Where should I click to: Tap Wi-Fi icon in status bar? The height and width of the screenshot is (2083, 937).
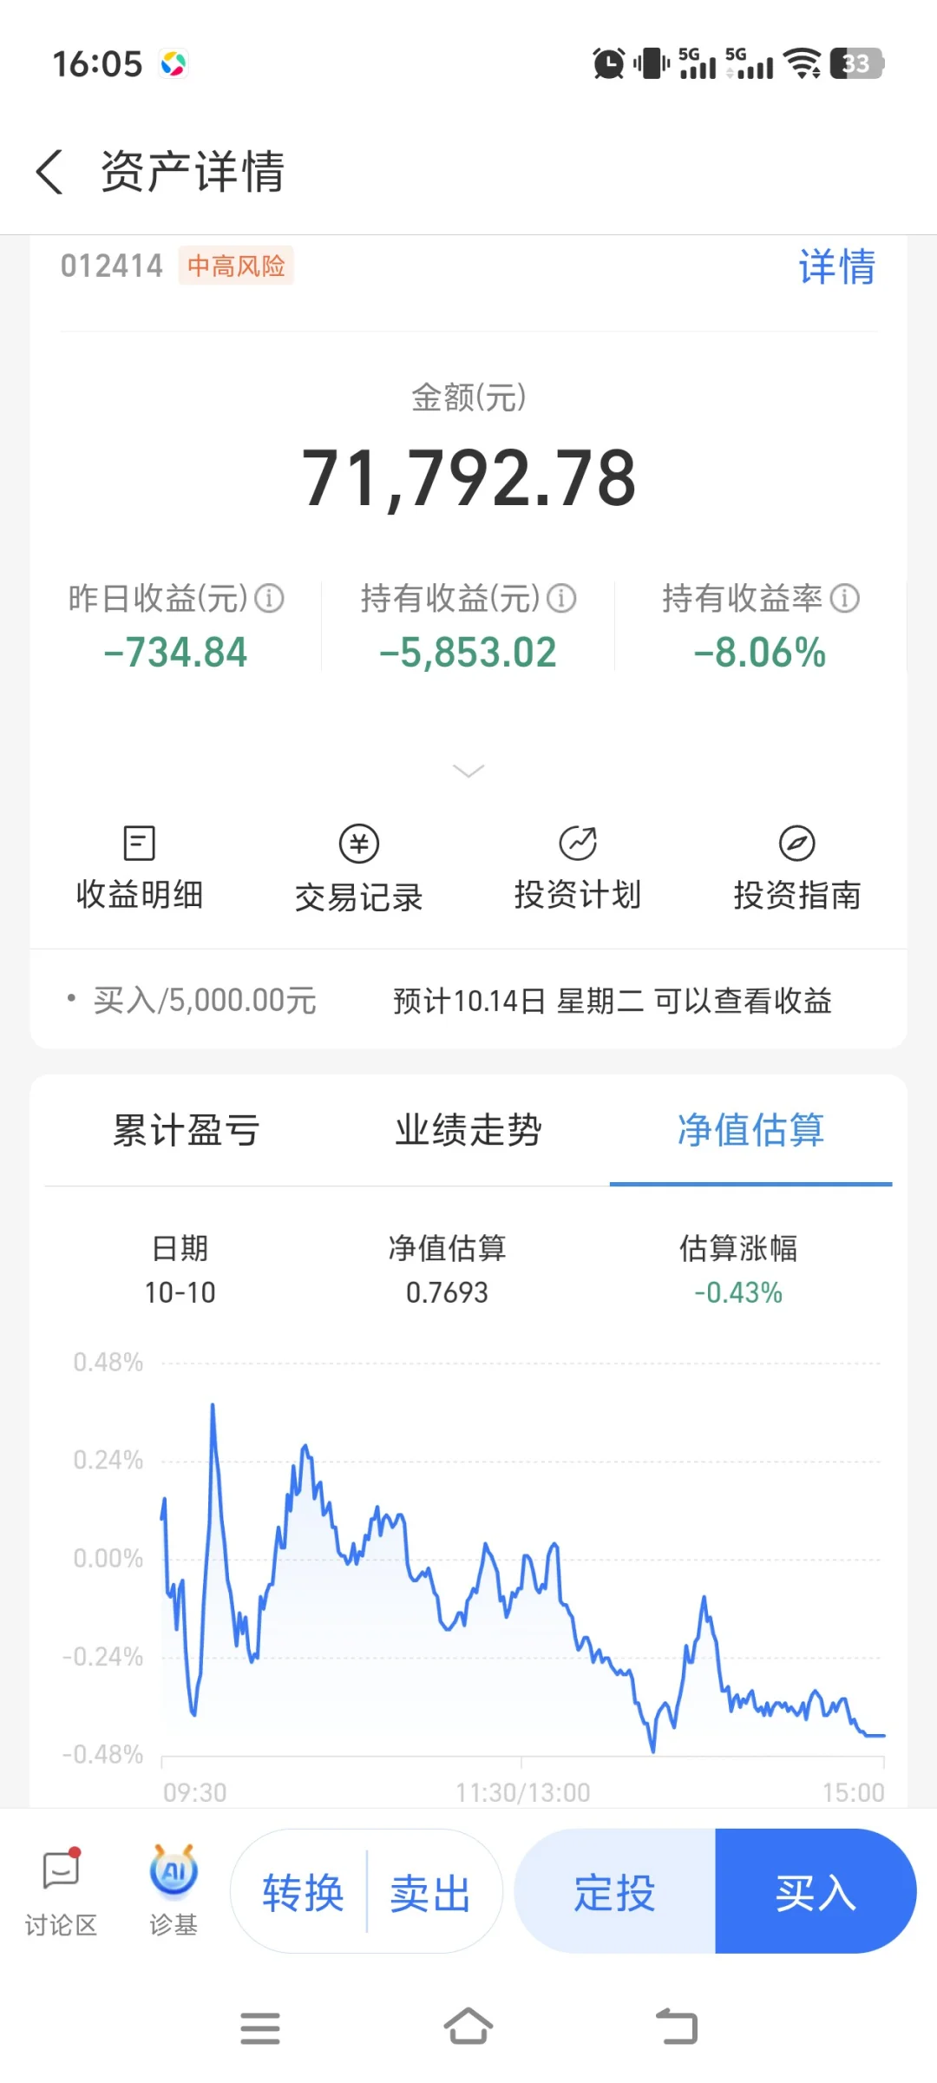point(802,63)
